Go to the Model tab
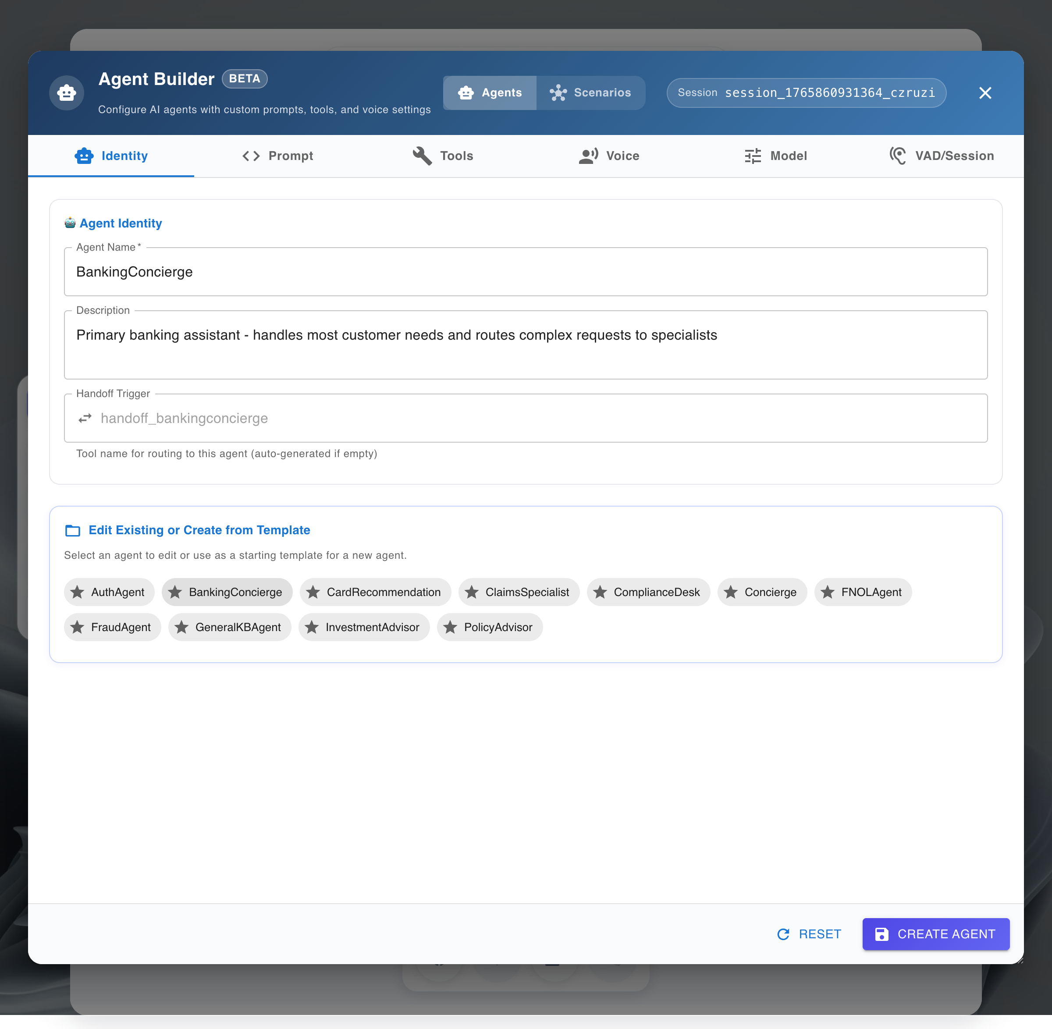This screenshot has height=1029, width=1052. click(x=775, y=156)
